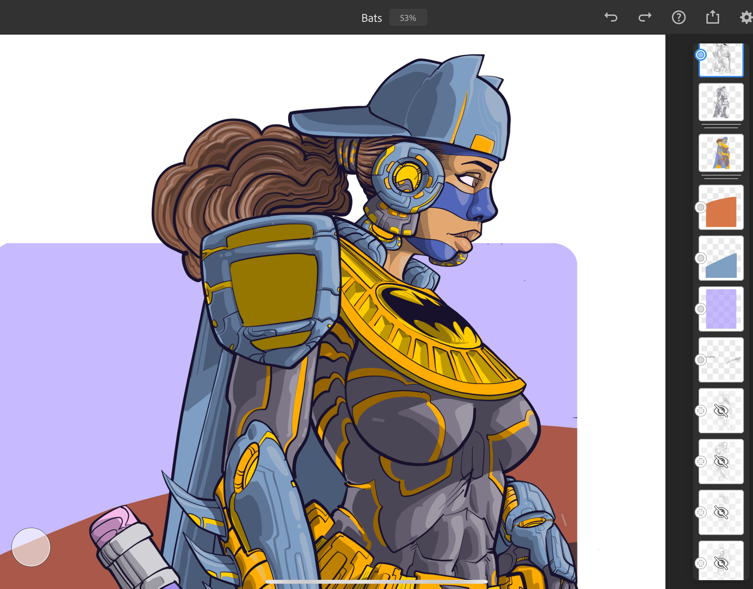Click the undo arrow icon
The width and height of the screenshot is (753, 589).
(x=611, y=17)
